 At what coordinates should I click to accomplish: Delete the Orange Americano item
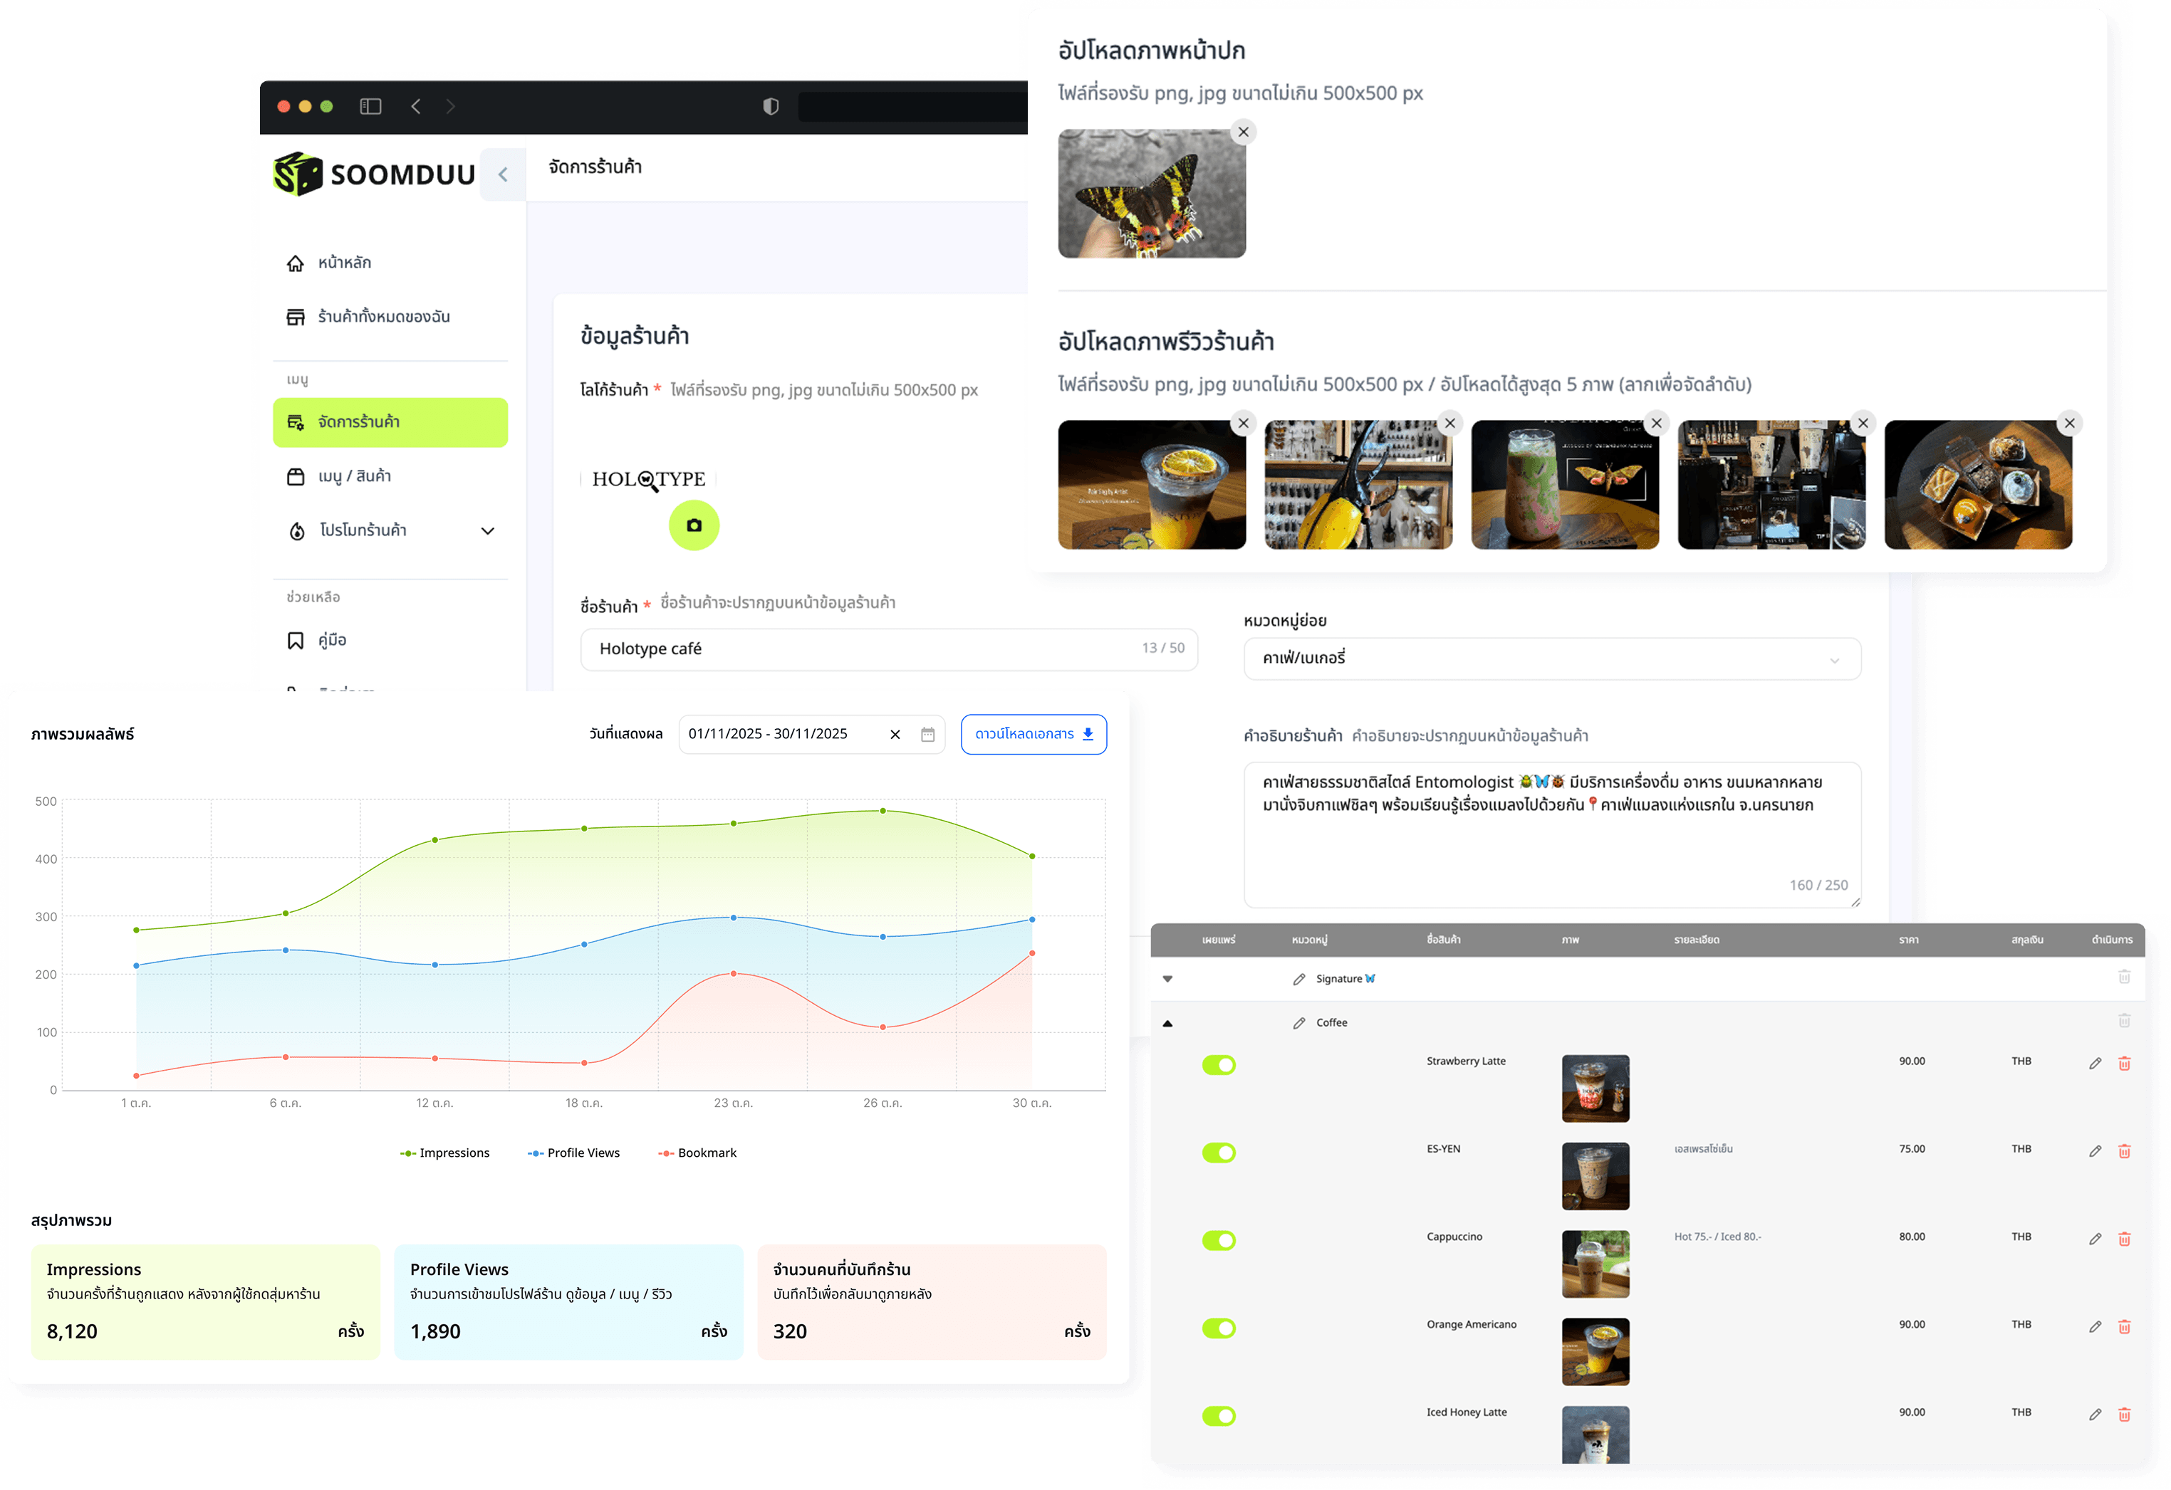2123,1327
